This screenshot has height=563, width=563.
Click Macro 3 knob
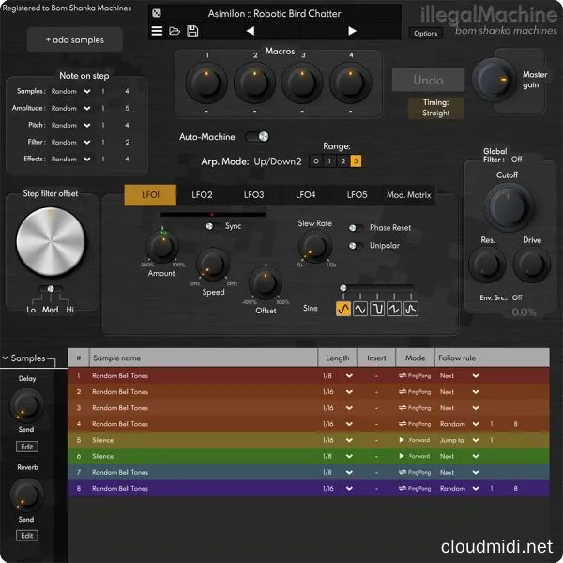[302, 83]
